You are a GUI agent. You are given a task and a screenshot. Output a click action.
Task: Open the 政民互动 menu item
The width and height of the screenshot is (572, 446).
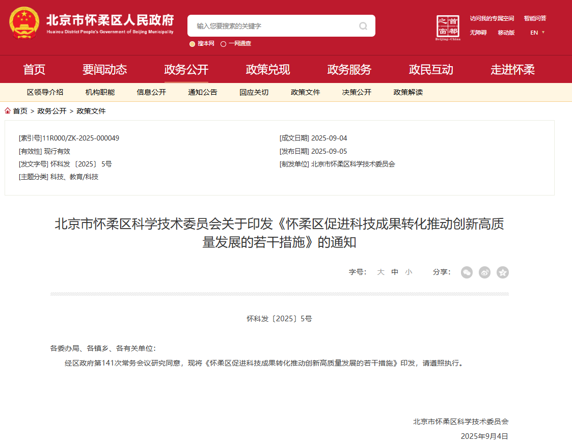point(430,69)
